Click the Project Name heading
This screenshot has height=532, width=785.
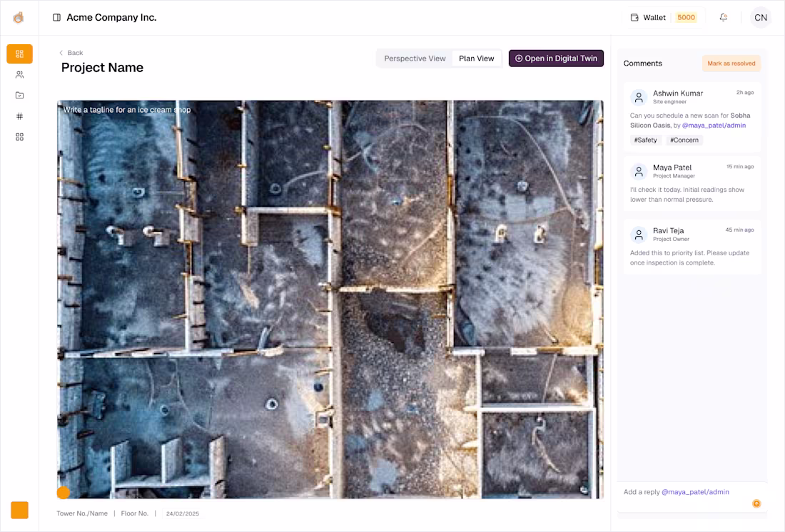click(102, 68)
